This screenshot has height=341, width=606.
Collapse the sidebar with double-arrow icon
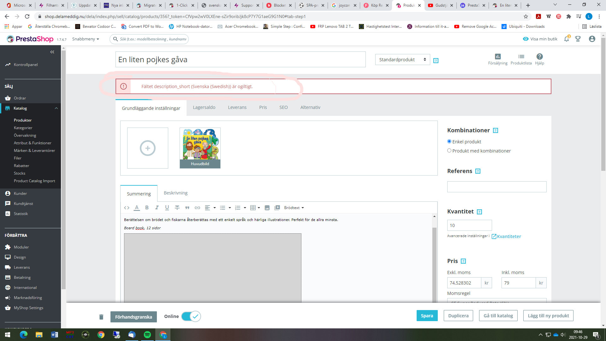[52, 52]
